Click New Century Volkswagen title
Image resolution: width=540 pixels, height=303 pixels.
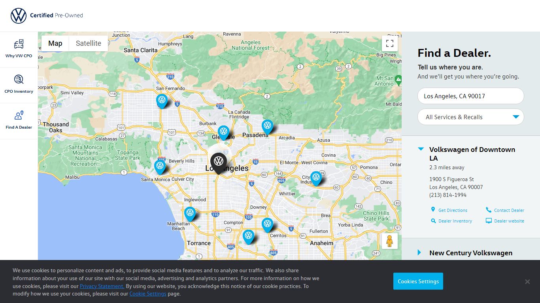tap(471, 253)
